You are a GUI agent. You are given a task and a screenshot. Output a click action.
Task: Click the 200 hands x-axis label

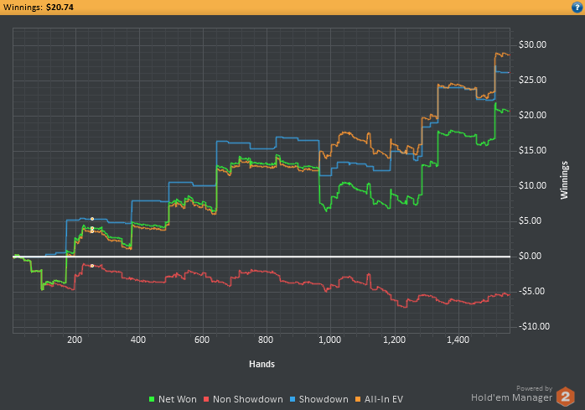75,340
